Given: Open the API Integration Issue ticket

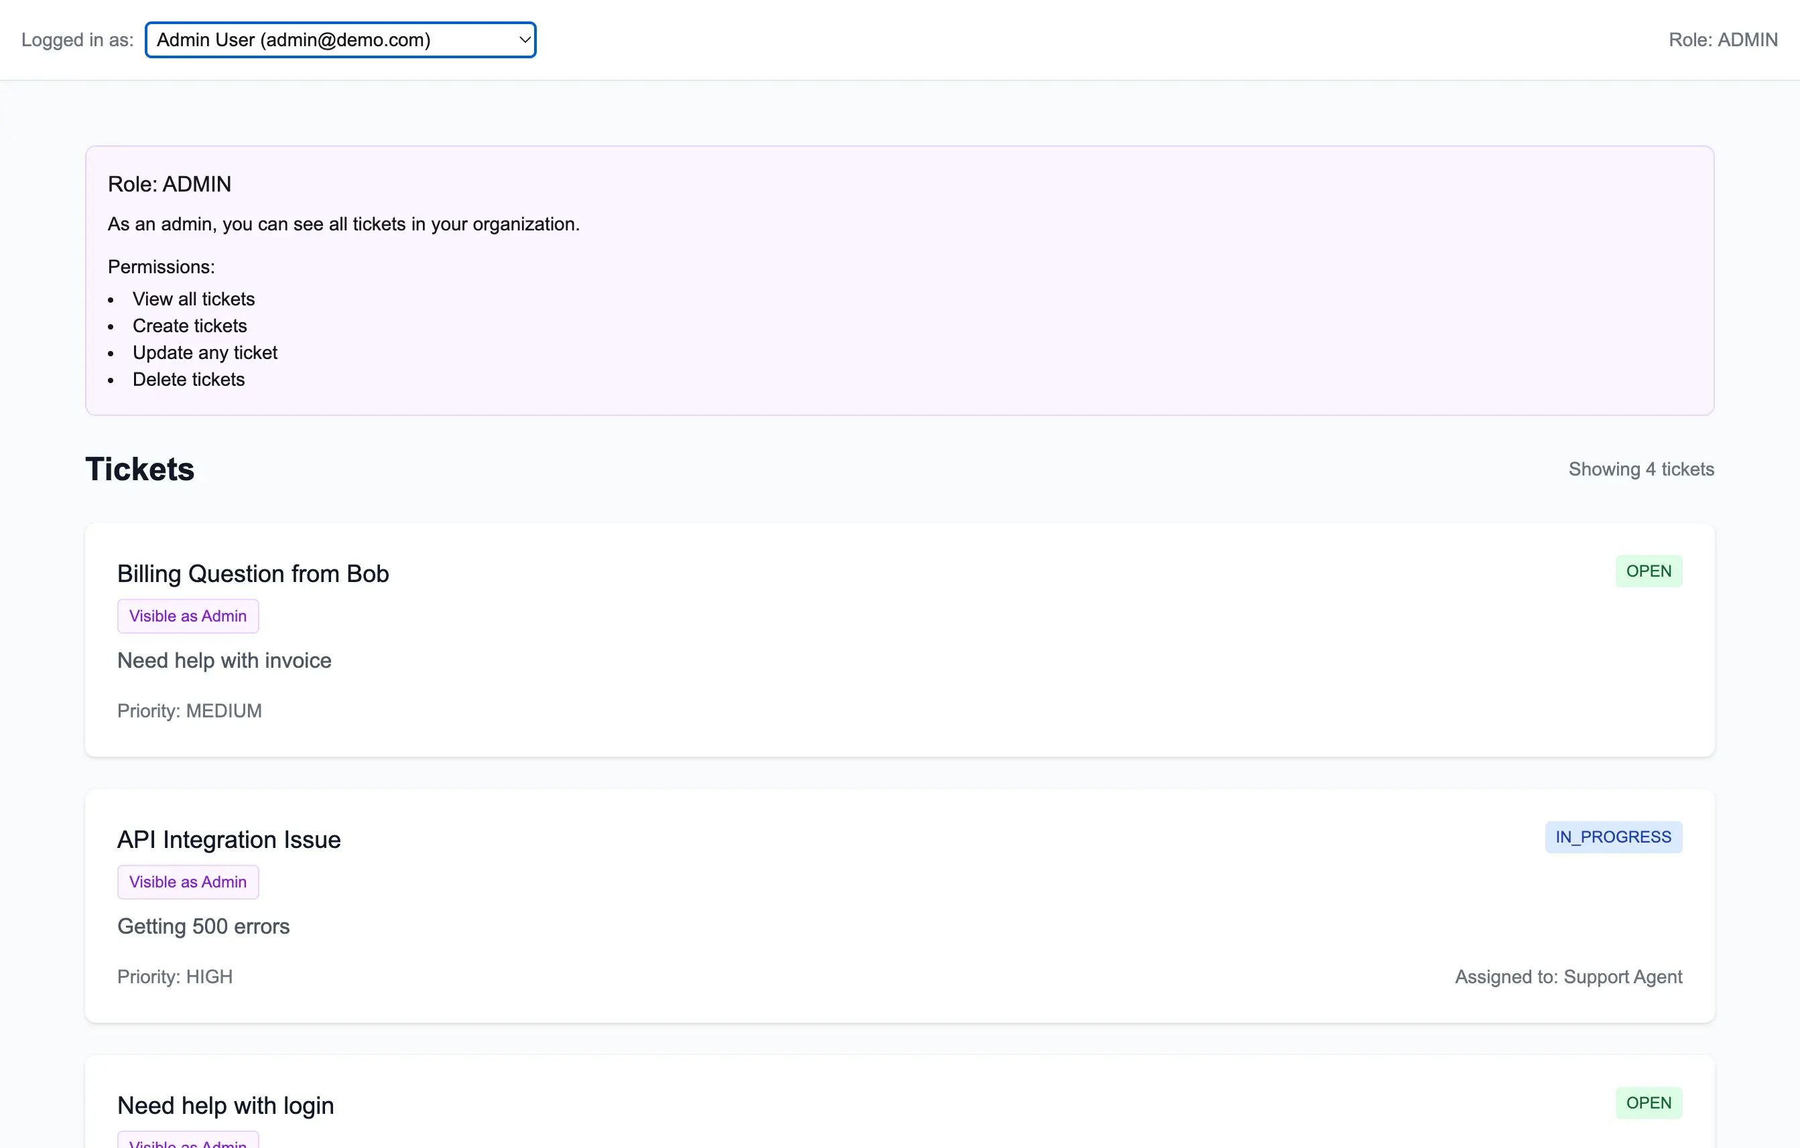Looking at the screenshot, I should point(229,839).
